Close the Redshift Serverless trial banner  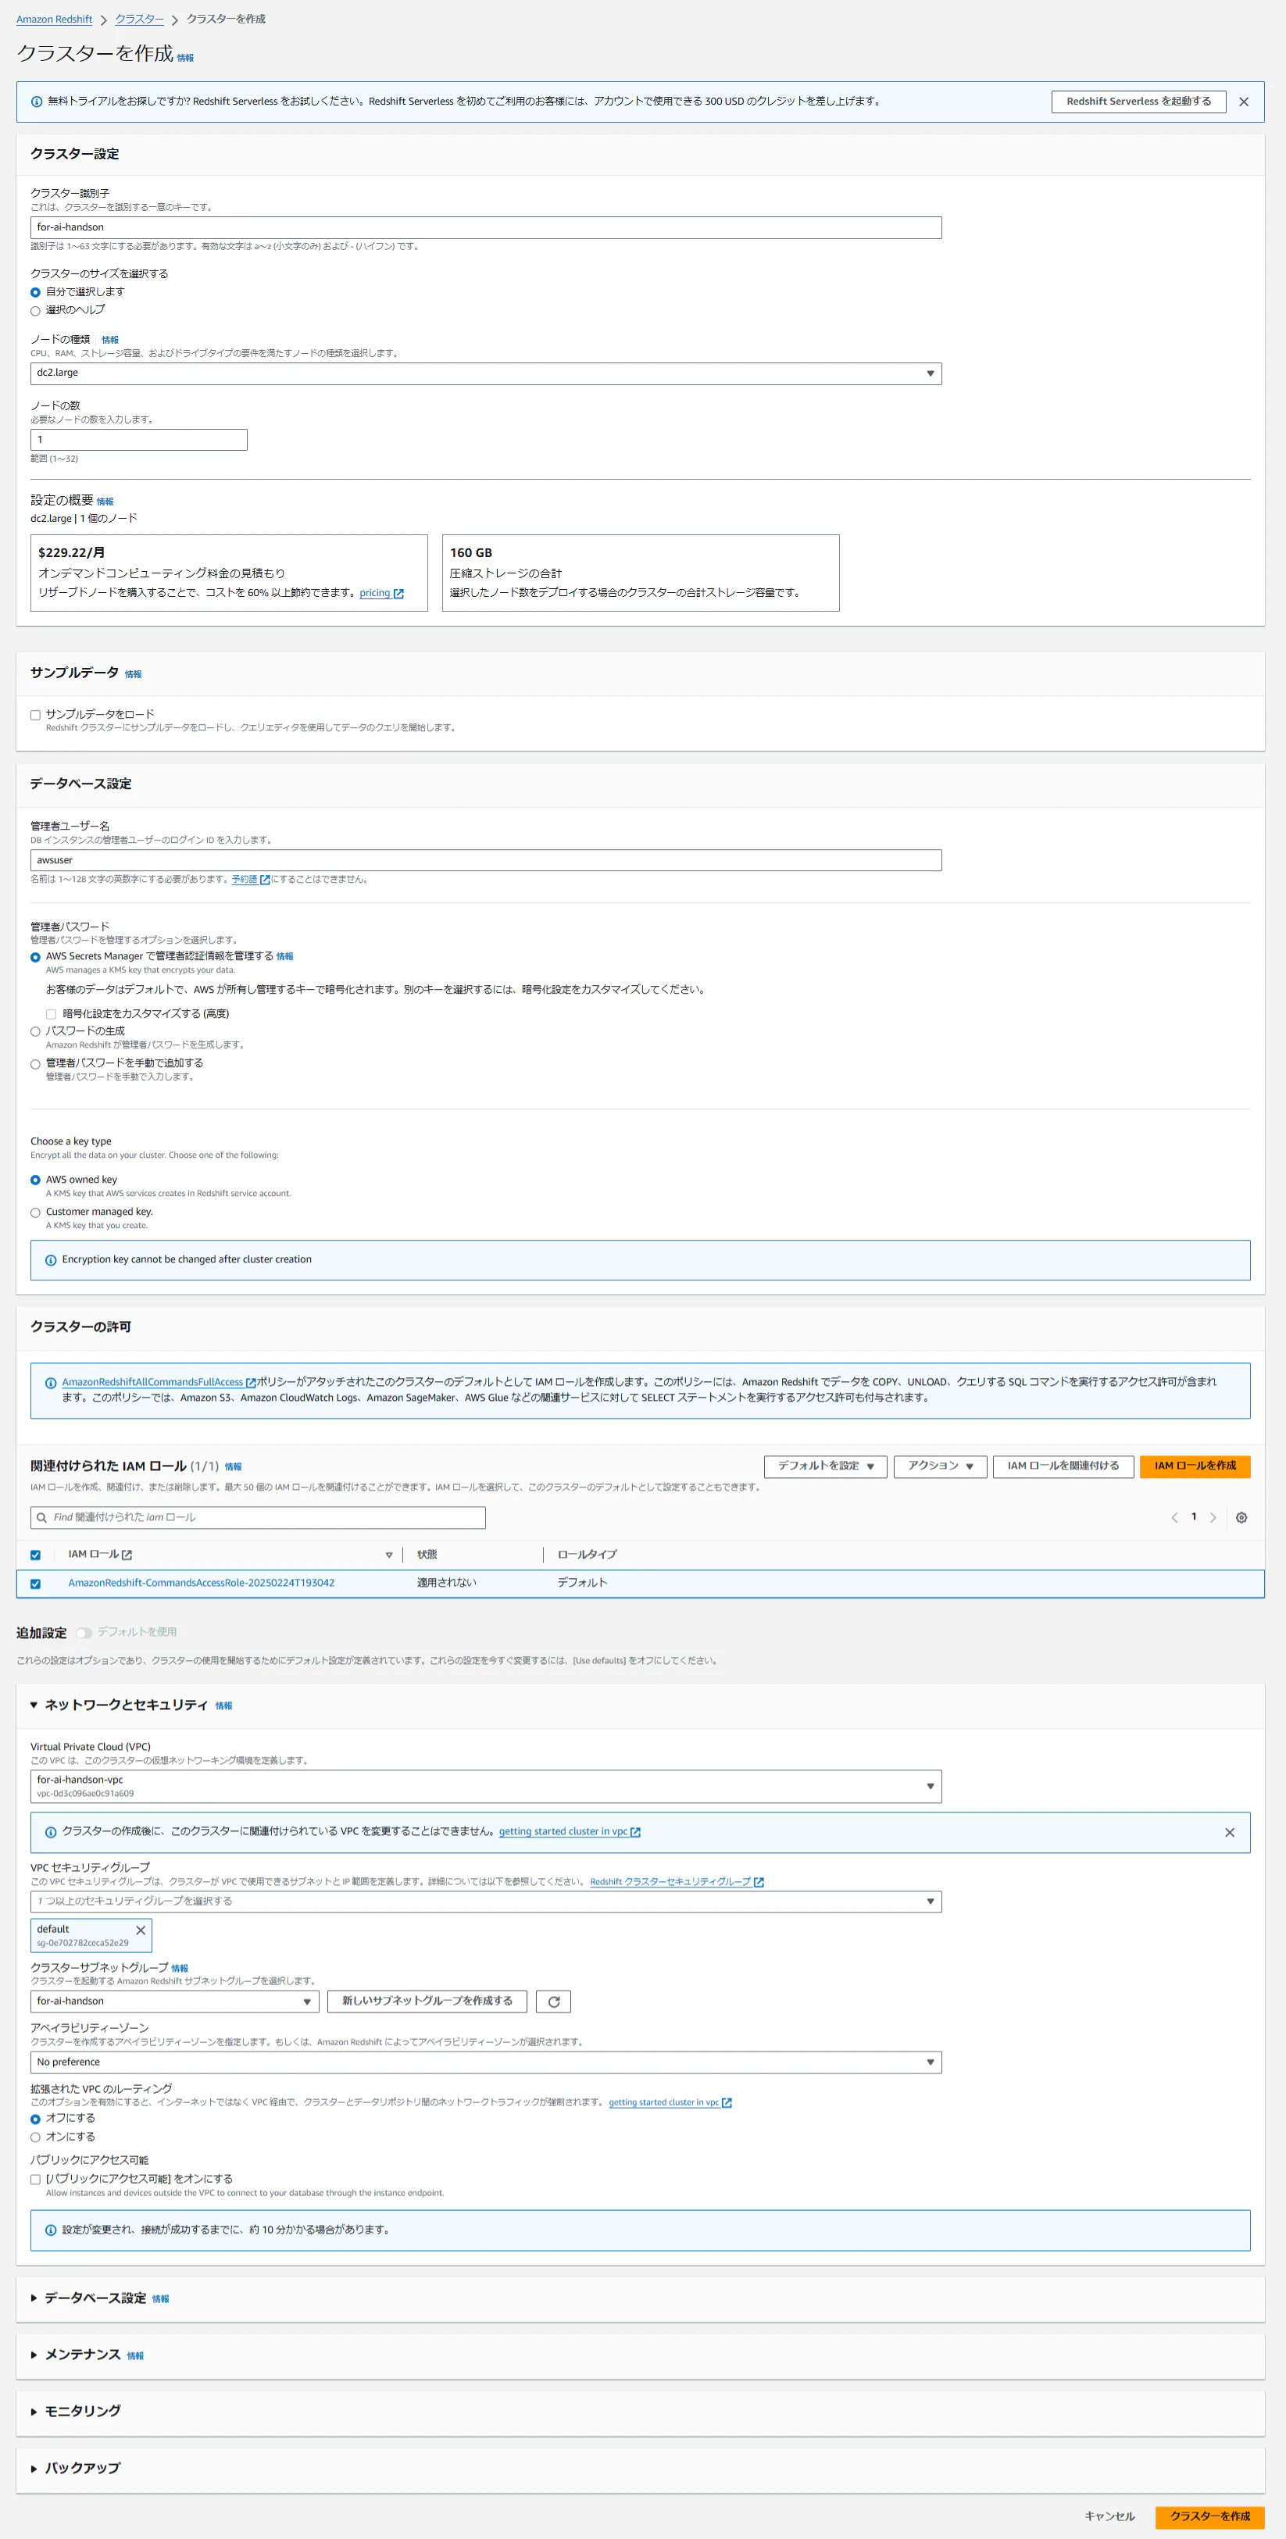pyautogui.click(x=1244, y=102)
